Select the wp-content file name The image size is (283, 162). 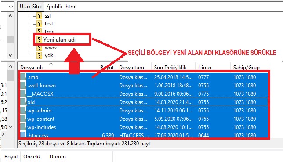[x=41, y=119]
